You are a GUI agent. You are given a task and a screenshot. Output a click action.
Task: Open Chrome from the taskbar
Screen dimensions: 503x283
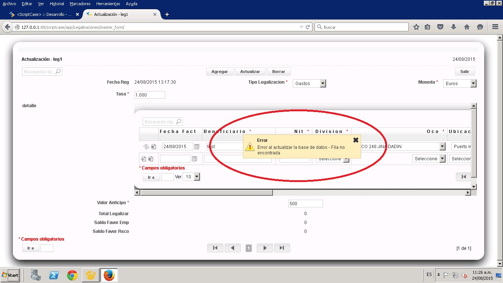pyautogui.click(x=72, y=275)
